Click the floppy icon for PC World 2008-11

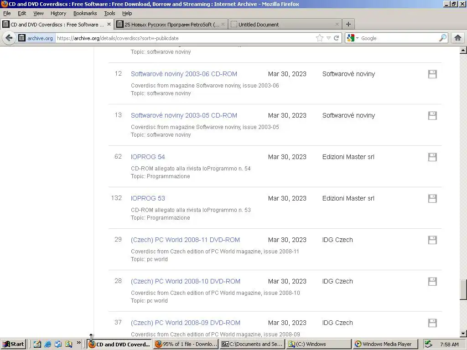(432, 240)
